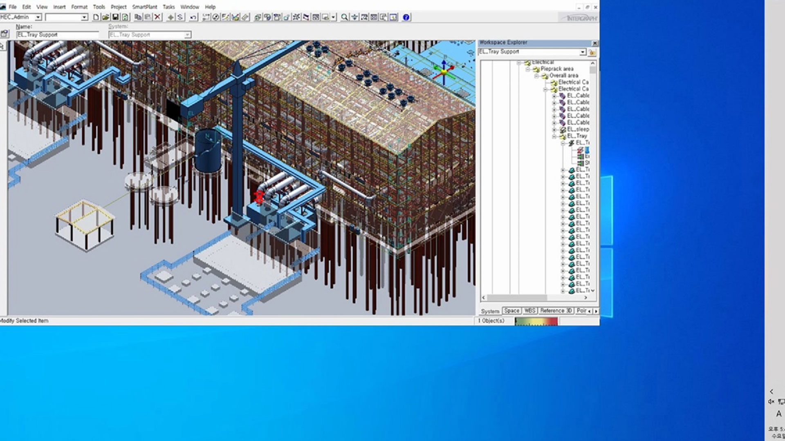Click the Copy toolbar icon
Image resolution: width=785 pixels, height=441 pixels.
click(138, 17)
